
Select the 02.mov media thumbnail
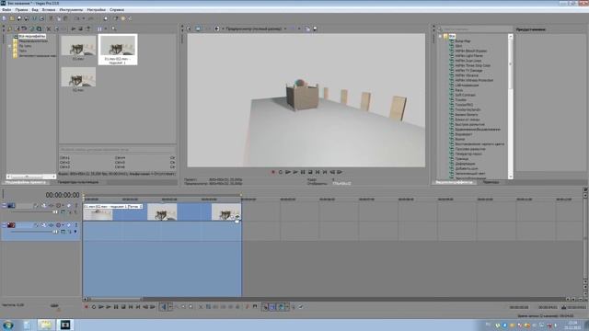click(78, 78)
